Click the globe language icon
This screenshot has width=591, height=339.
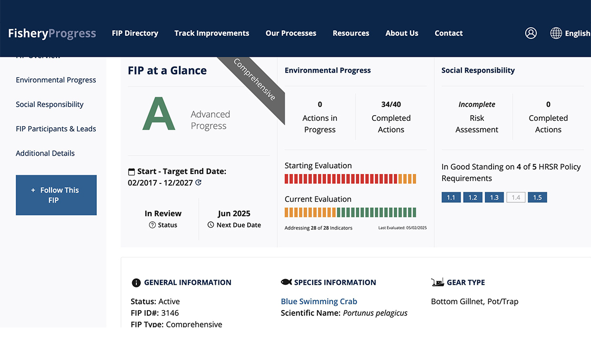(556, 33)
